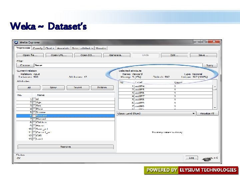Open the Visualize tab
The image size is (240, 180).
101,48
